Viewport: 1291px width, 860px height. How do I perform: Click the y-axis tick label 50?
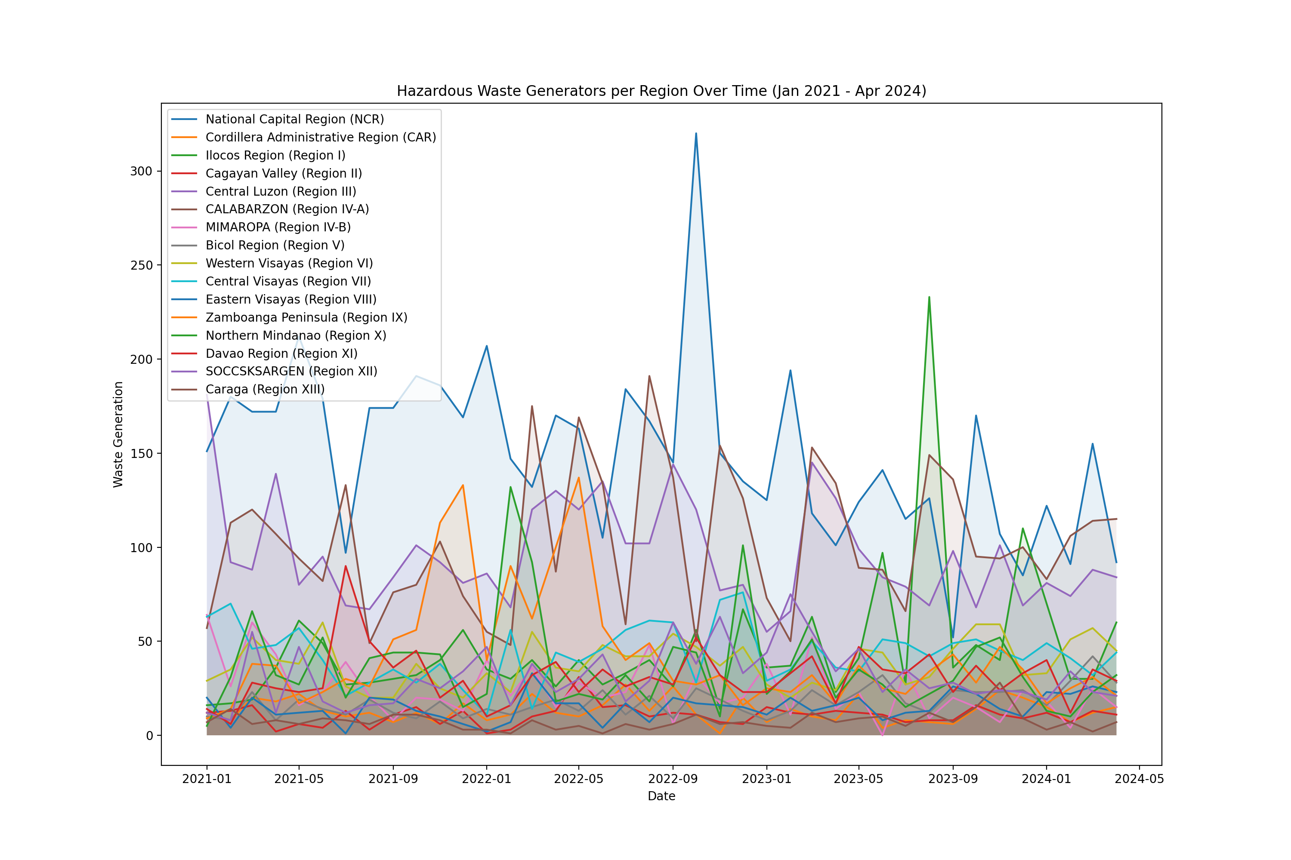click(x=145, y=642)
